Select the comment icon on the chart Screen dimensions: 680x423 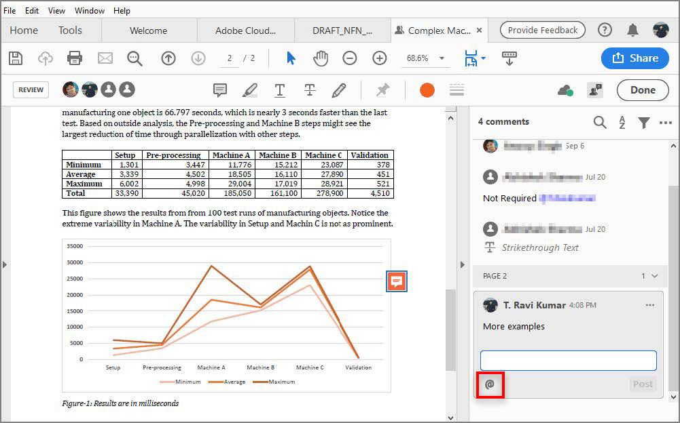[396, 281]
